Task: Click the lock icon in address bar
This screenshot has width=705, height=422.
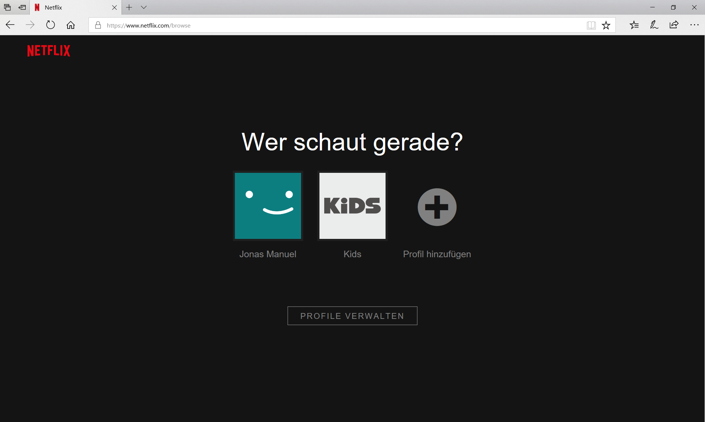Action: click(98, 25)
